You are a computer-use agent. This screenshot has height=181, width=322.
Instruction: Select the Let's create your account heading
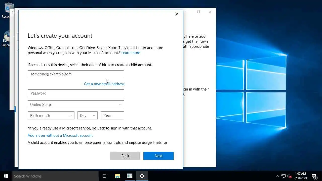coord(60,36)
